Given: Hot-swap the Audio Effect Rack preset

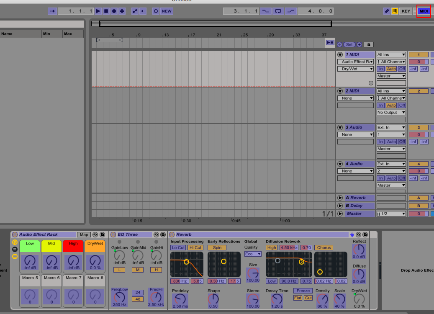Looking at the screenshot, I should [95, 235].
